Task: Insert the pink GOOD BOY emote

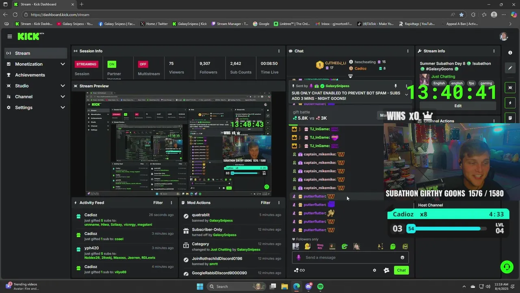Action: pyautogui.click(x=320, y=246)
